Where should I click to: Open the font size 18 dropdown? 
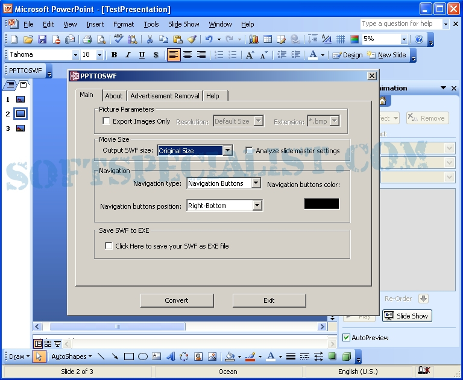click(99, 55)
